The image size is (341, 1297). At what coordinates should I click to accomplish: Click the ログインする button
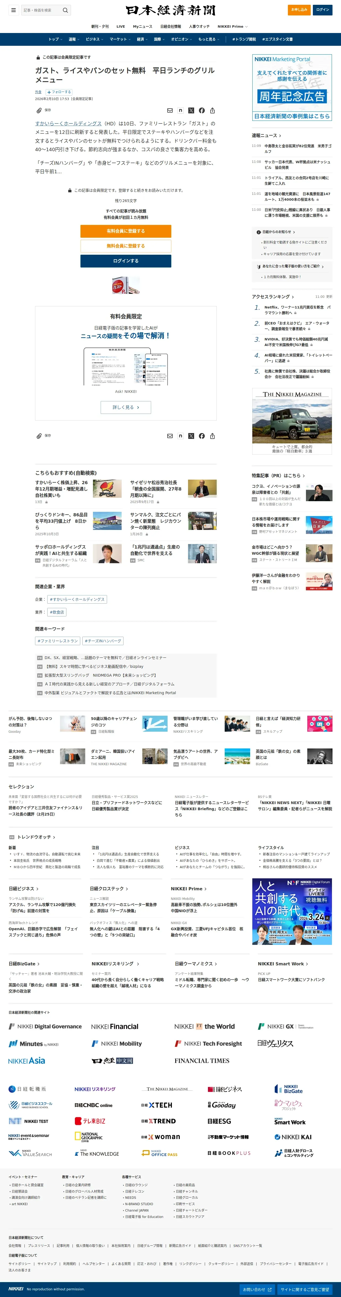[126, 261]
